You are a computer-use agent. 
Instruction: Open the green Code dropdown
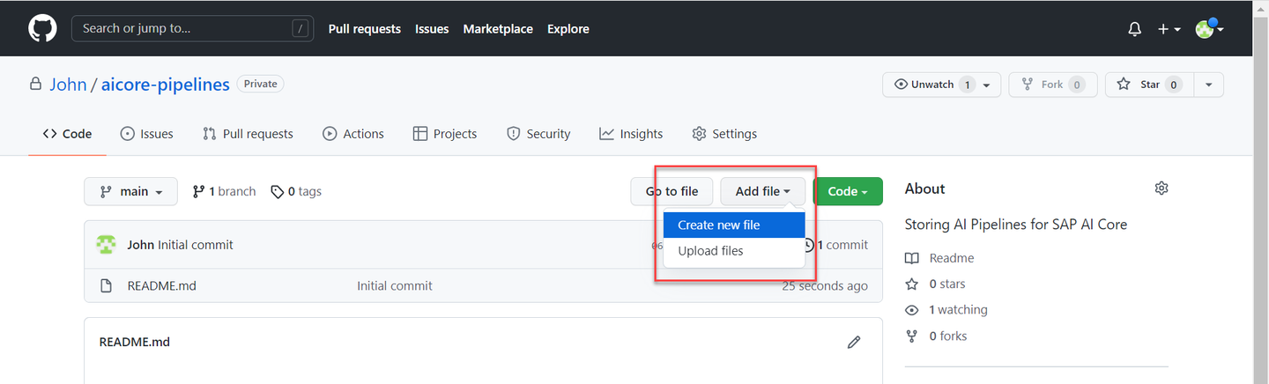(848, 191)
